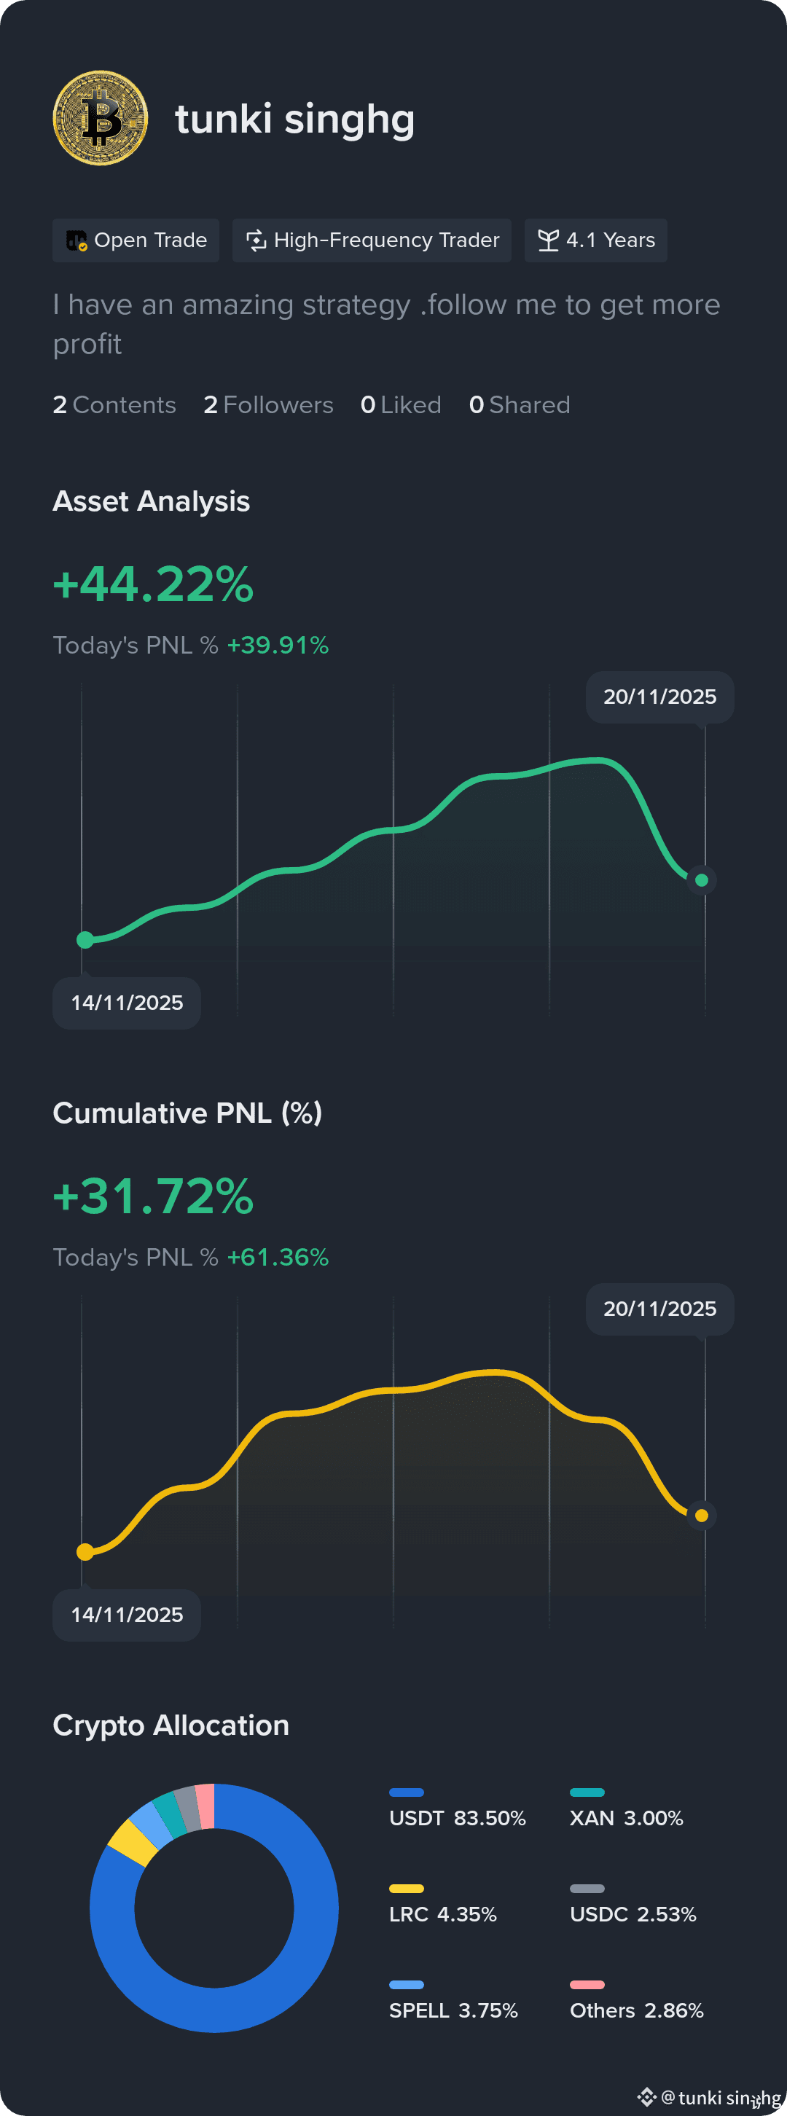
Task: Click the High-Frequency Trader tag
Action: point(372,240)
